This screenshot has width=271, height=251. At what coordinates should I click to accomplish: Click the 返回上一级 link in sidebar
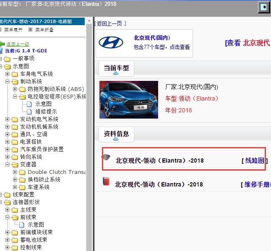(18, 44)
